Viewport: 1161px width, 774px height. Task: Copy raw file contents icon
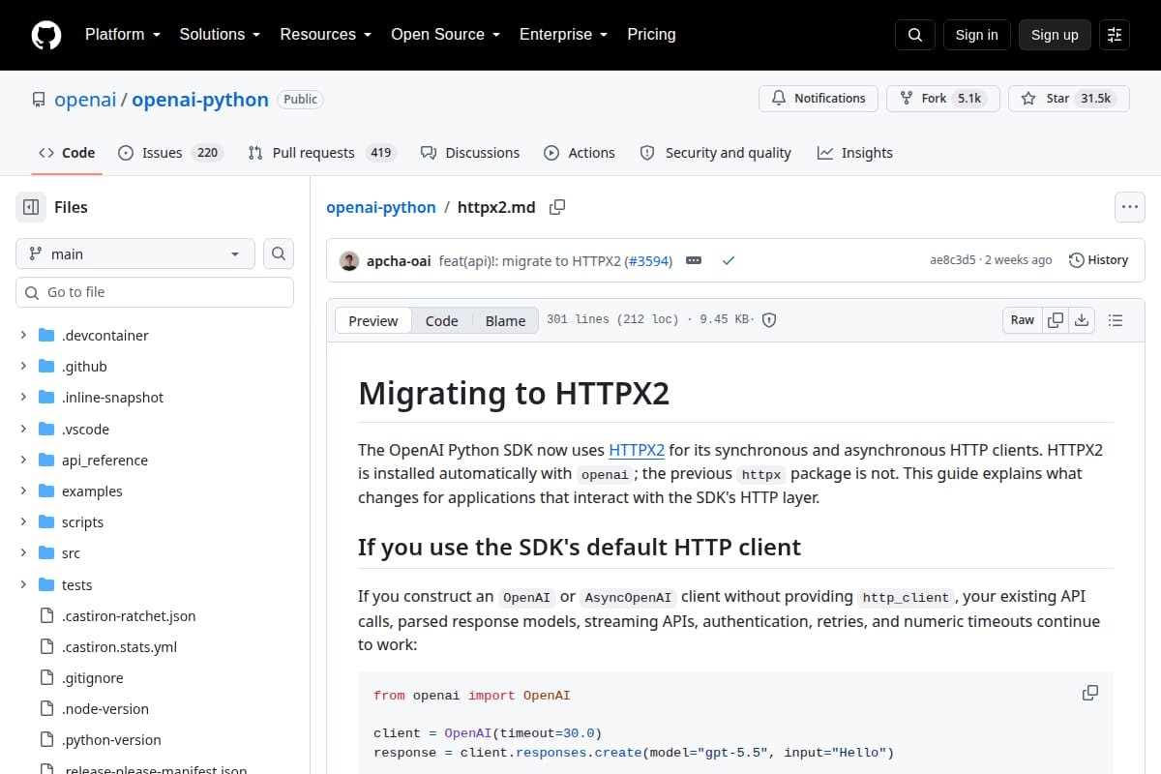pos(1056,320)
